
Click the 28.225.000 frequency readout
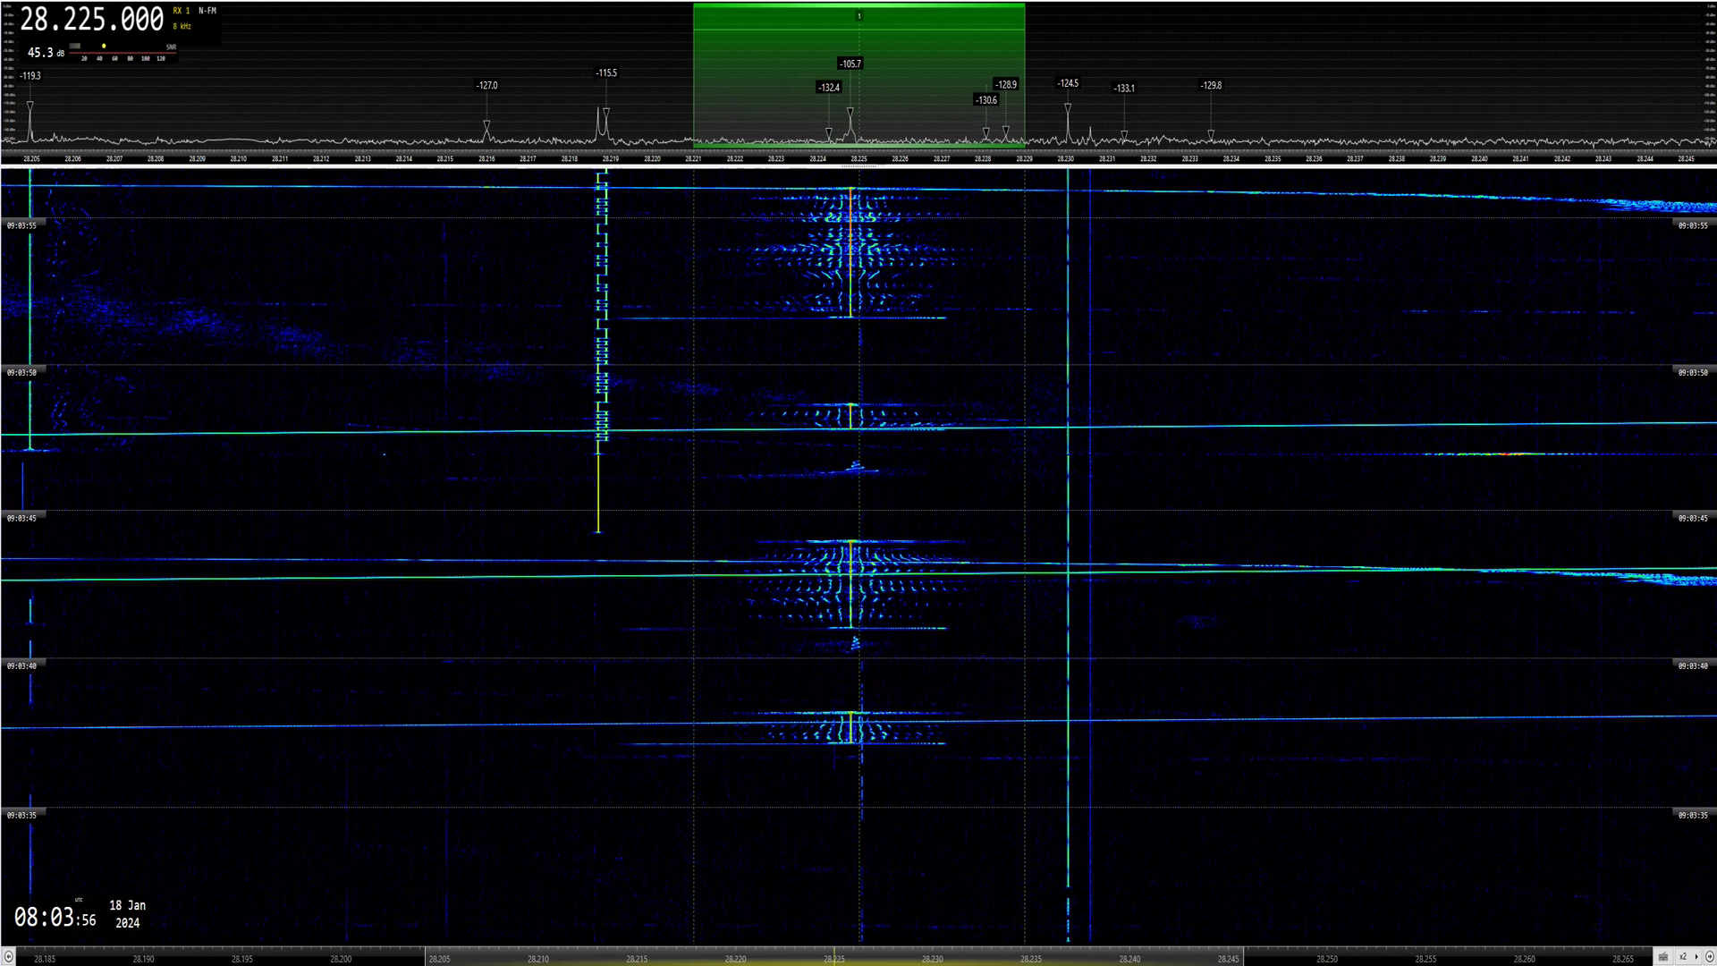tap(92, 19)
